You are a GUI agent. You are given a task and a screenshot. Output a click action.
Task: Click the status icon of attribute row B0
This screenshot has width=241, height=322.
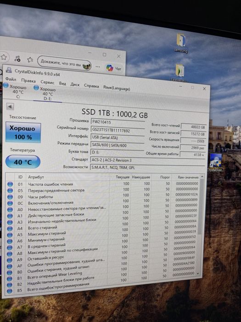coord(10,272)
